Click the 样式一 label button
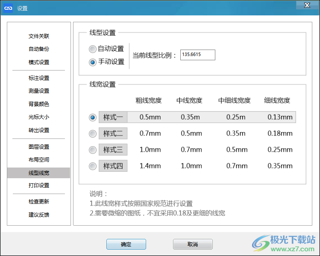Viewport: 320px width, 256px height. [x=113, y=117]
